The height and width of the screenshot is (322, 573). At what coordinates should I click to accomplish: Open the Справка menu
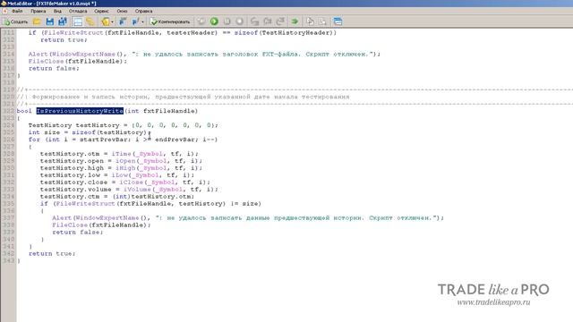(x=143, y=11)
